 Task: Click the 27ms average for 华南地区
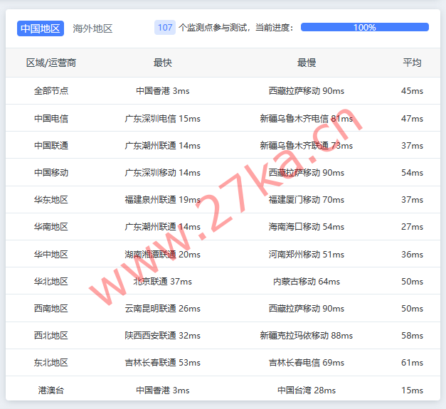pos(412,226)
